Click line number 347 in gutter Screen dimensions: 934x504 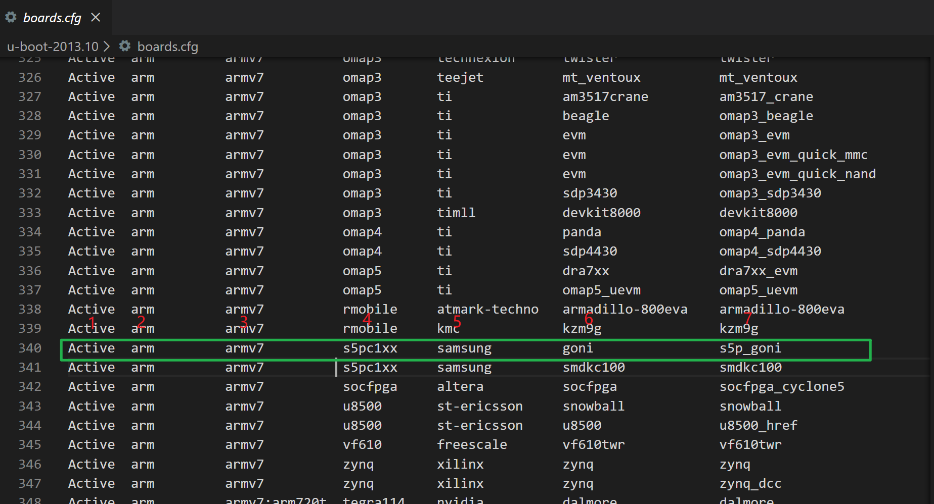[x=30, y=483]
